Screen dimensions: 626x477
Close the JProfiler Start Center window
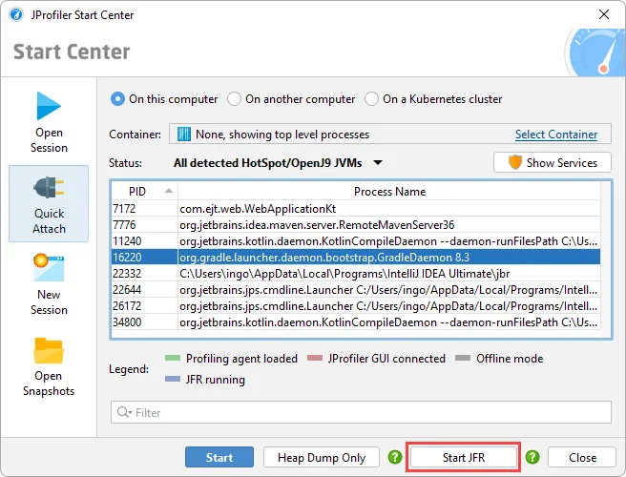pos(604,14)
